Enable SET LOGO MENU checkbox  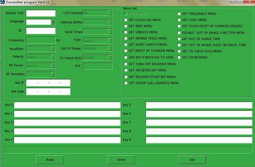[179, 20]
